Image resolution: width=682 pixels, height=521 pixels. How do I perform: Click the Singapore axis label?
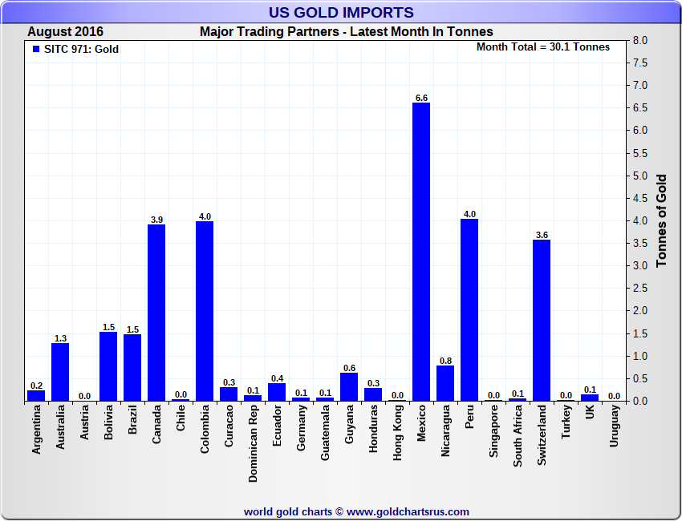coord(493,431)
